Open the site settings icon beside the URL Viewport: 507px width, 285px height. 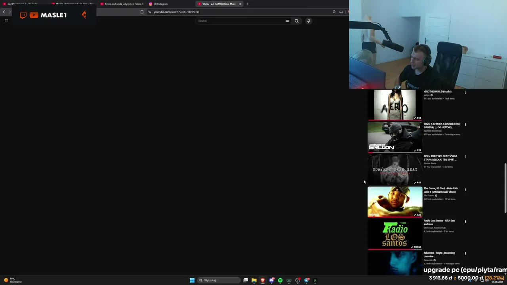[149, 12]
